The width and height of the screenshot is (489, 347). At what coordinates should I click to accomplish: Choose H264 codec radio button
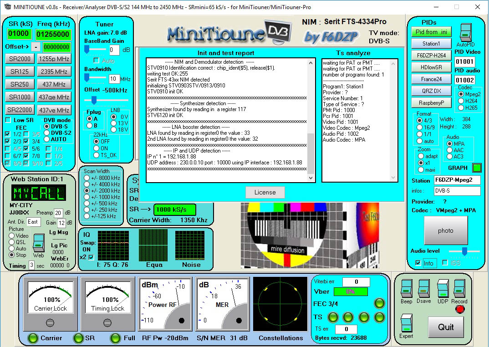point(461,101)
